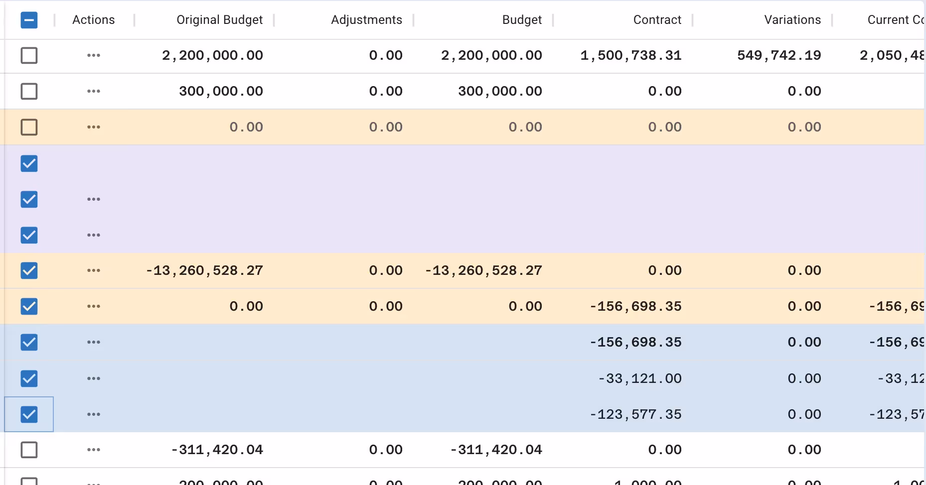
Task: Sort by Contract column header
Action: [657, 20]
